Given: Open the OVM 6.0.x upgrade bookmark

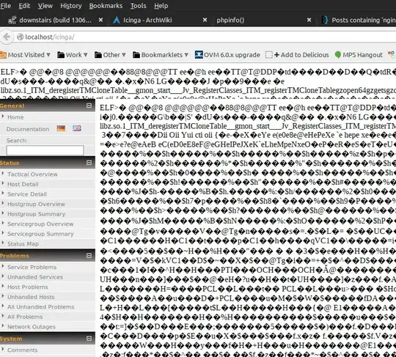Looking at the screenshot, I should coord(227,55).
